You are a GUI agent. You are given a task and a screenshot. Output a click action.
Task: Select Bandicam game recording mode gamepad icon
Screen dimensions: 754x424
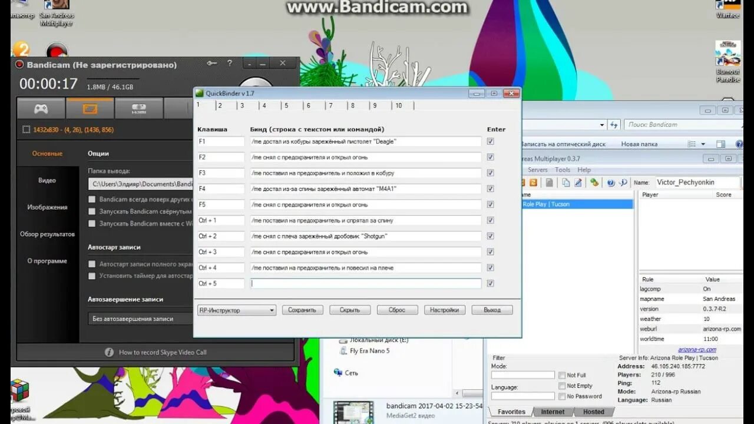coord(41,108)
